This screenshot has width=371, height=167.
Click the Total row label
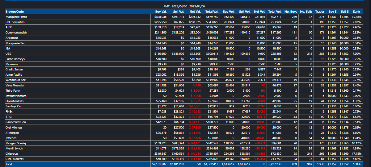pos(9,164)
